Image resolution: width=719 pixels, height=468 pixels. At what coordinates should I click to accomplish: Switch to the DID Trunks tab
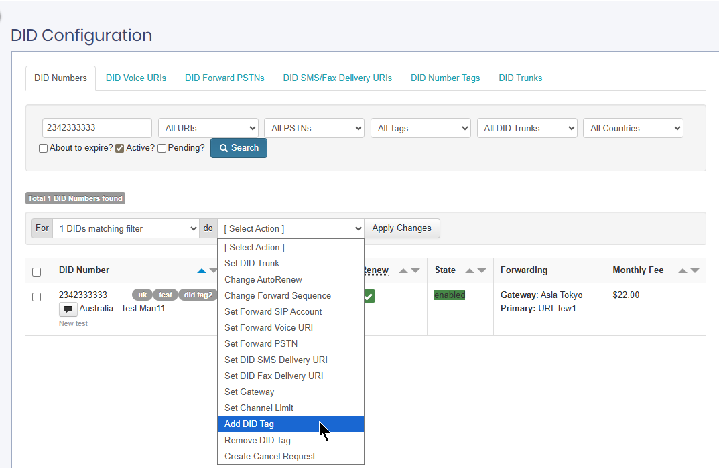(x=521, y=78)
